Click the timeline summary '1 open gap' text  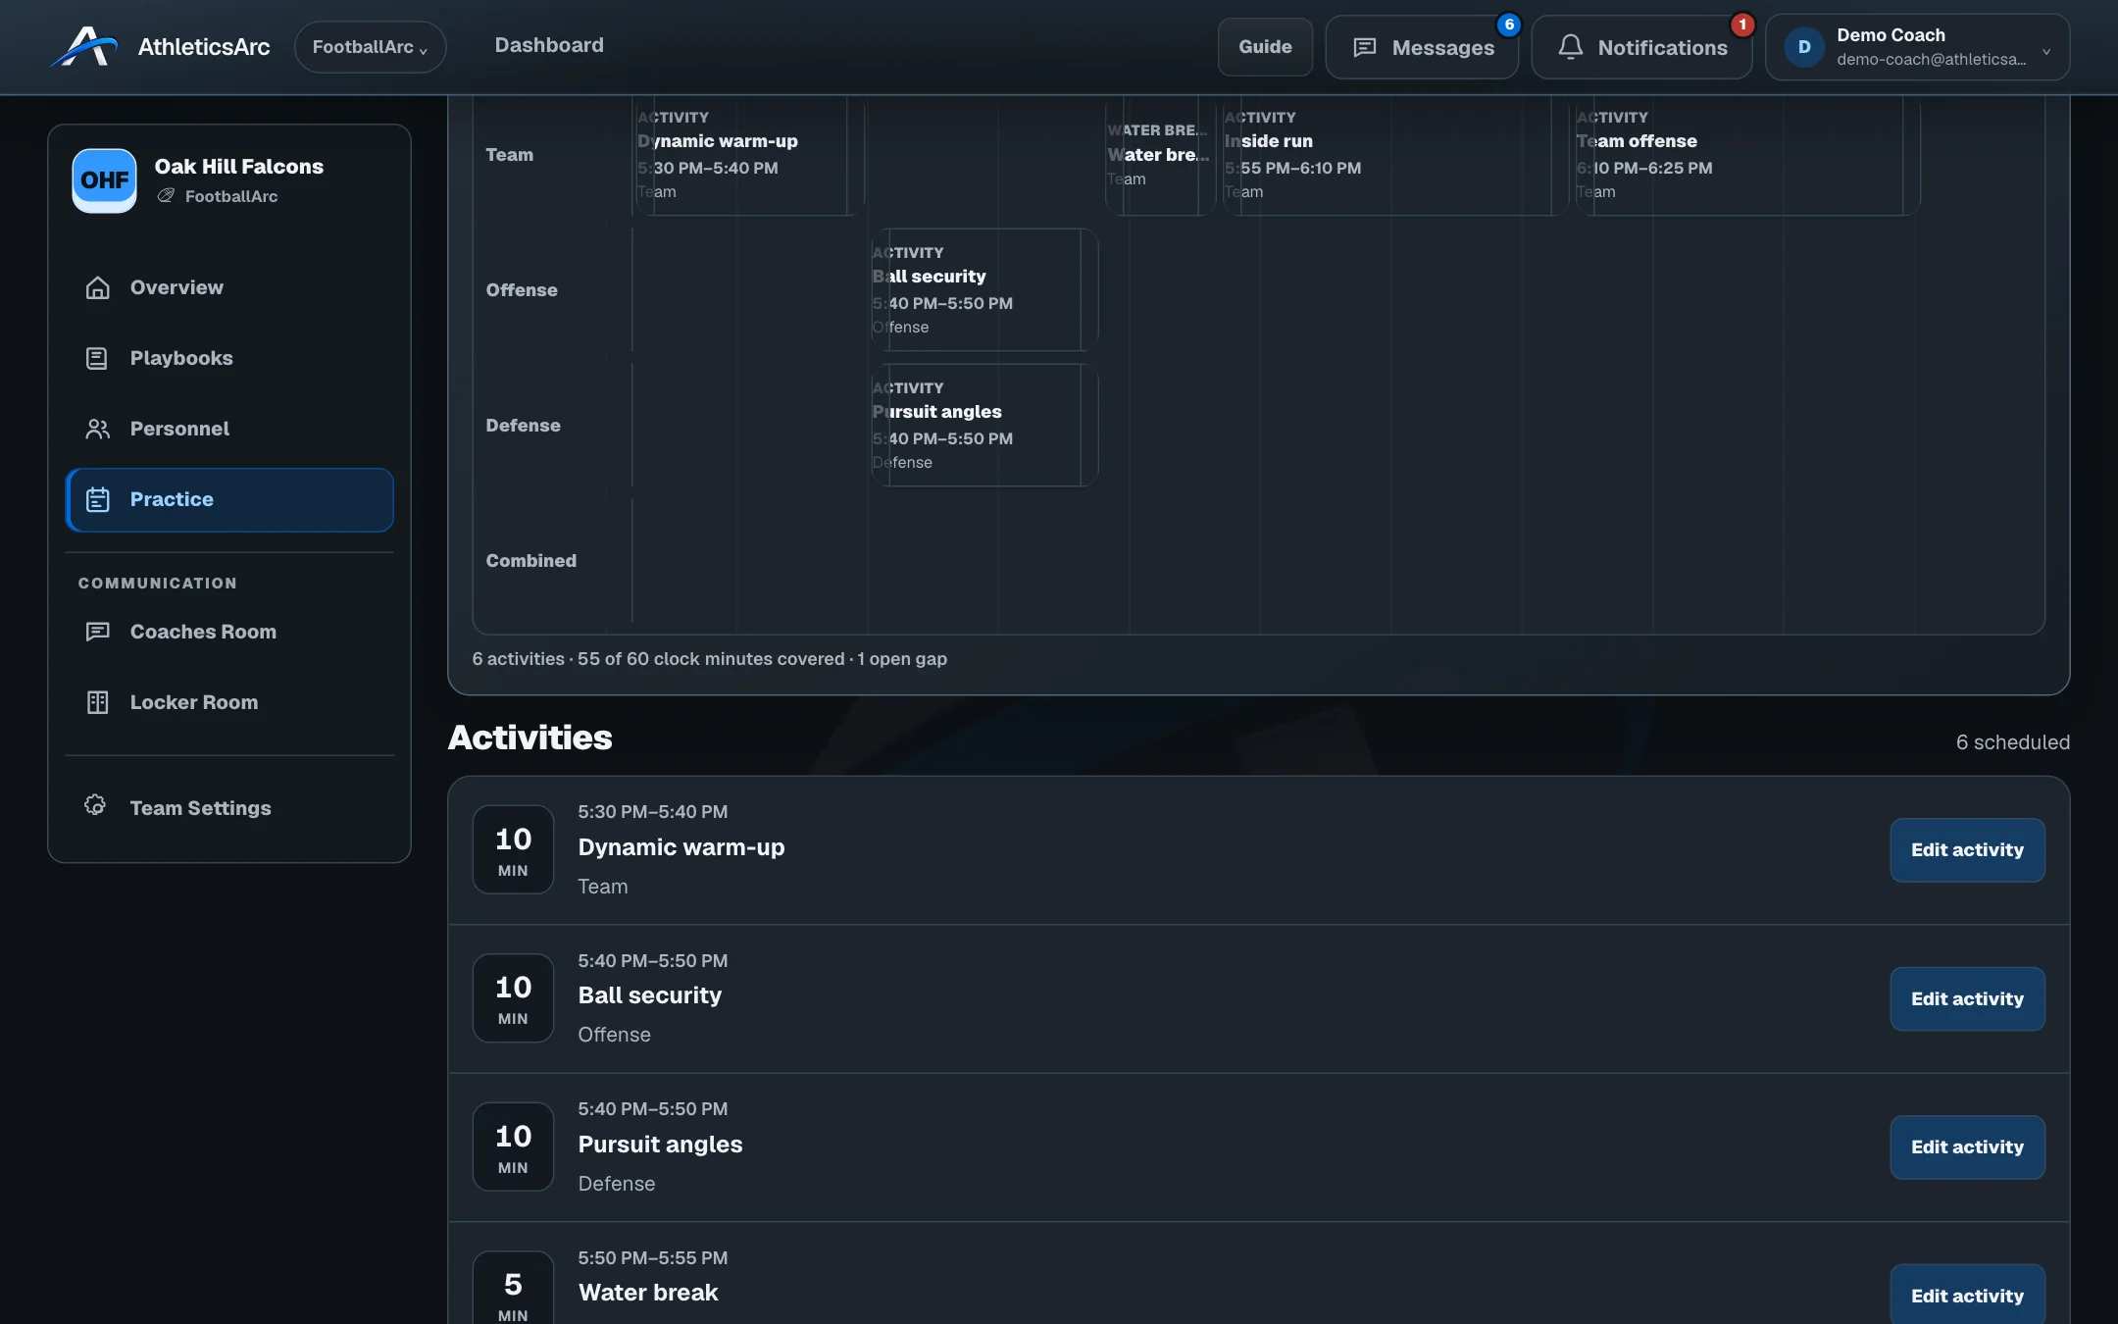[x=902, y=659]
